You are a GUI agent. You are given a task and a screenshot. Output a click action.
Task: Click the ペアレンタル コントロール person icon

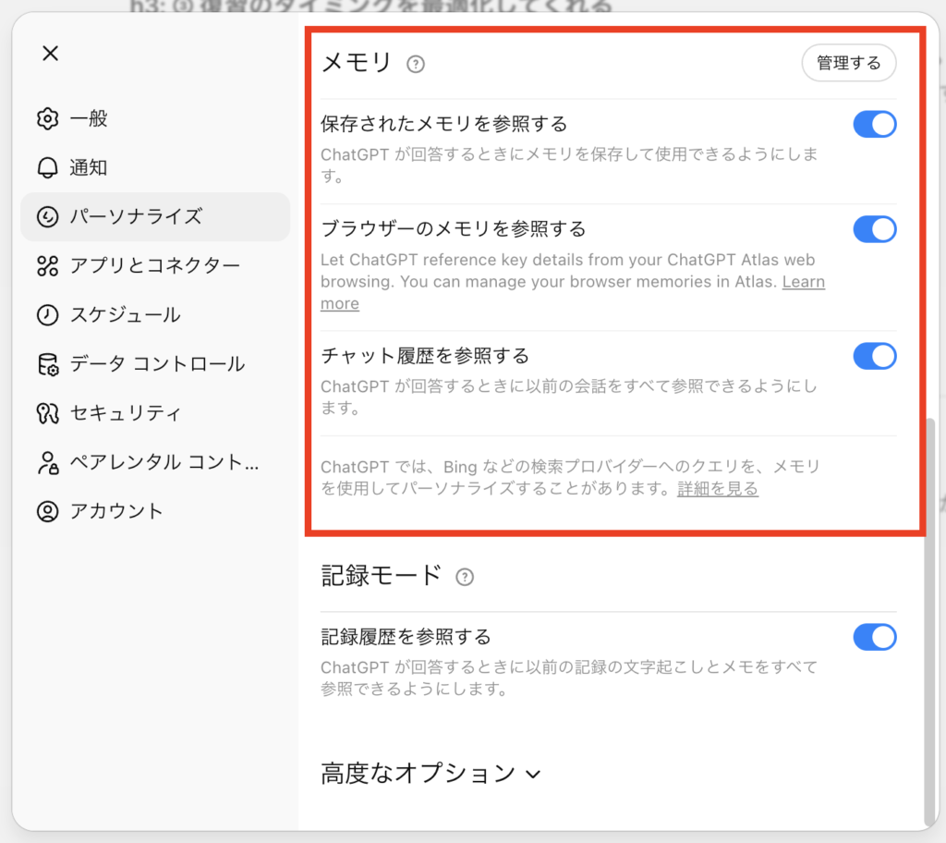(x=47, y=462)
